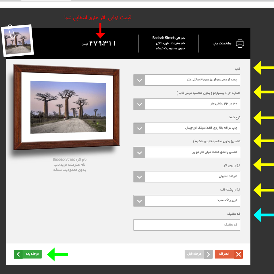Screen dimensions: 274x274
Task: Click the ابزار پشت قاب label
Action: (230, 190)
